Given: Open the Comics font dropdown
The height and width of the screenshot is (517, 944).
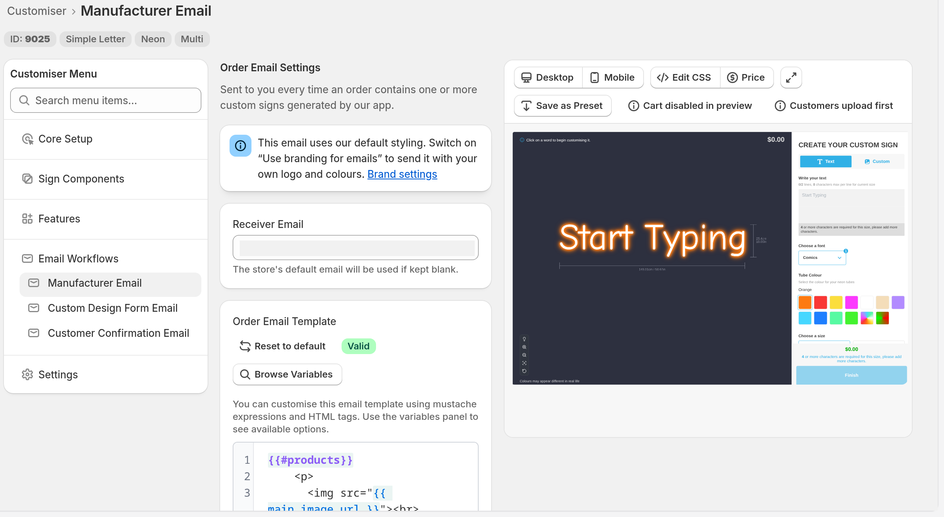Looking at the screenshot, I should click(822, 258).
